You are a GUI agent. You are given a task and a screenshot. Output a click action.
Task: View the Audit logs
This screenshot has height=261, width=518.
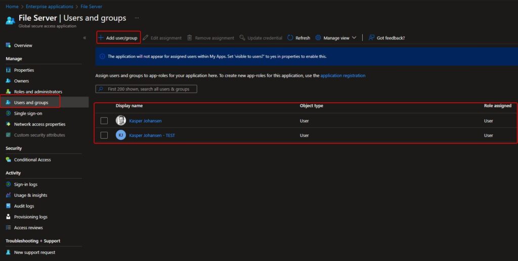pyautogui.click(x=24, y=206)
